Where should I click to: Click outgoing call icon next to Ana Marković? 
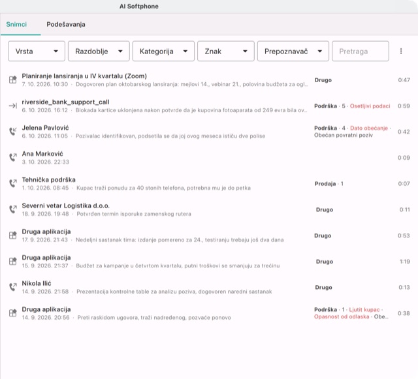click(x=13, y=157)
